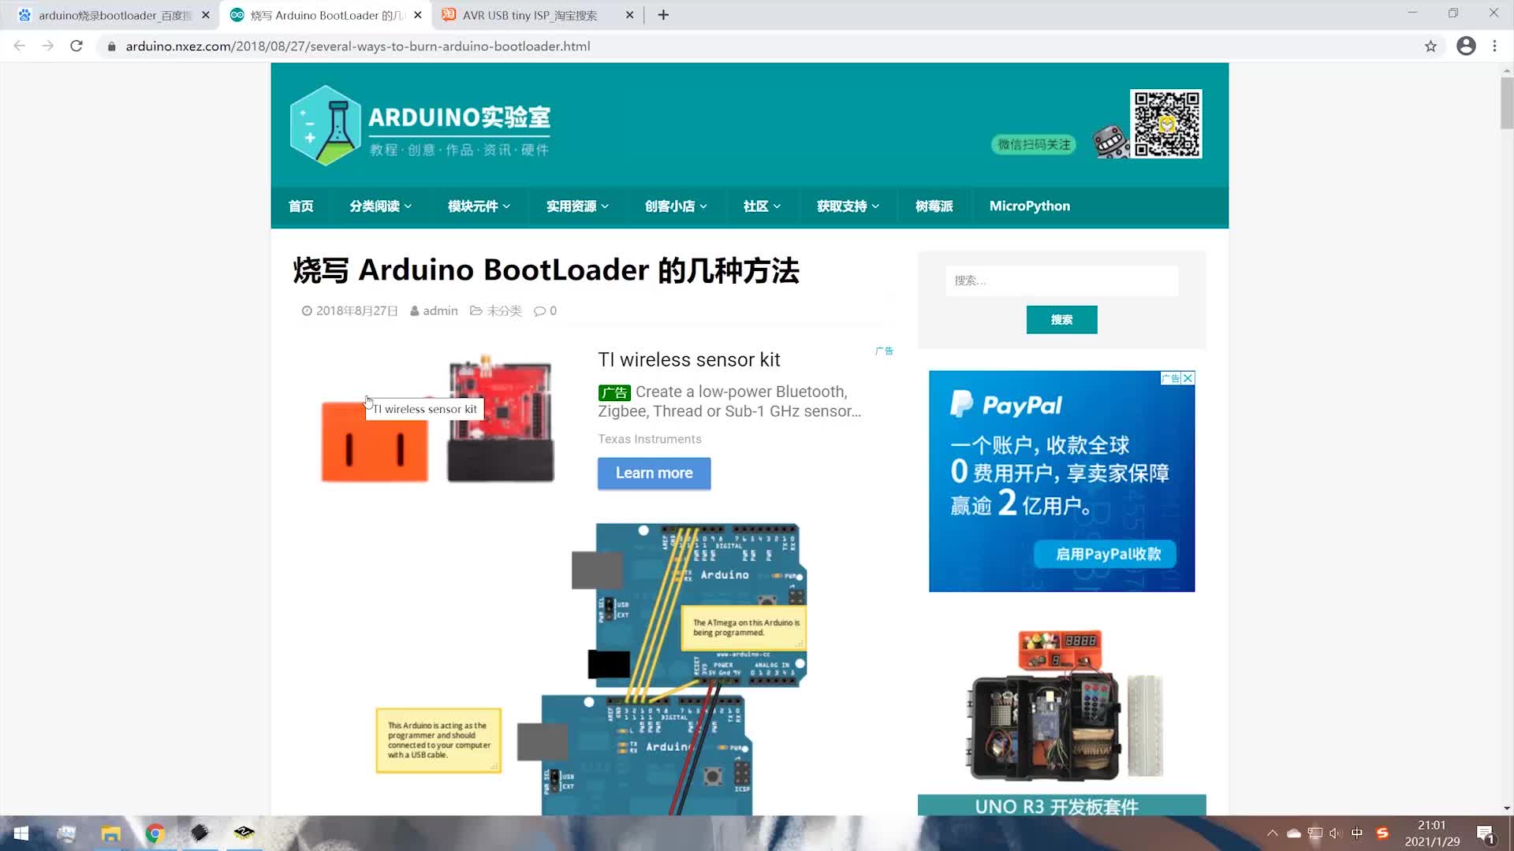Viewport: 1514px width, 851px height.
Task: Click the search input field in sidebar
Action: [x=1061, y=281]
